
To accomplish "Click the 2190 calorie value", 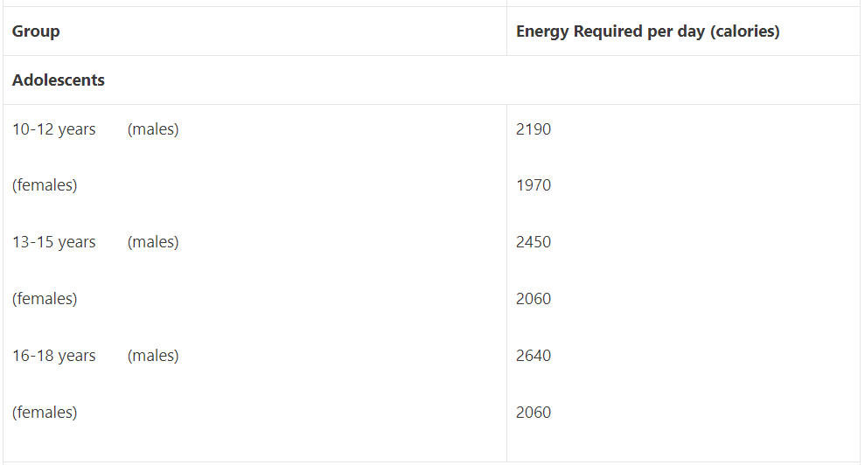I will pyautogui.click(x=534, y=129).
